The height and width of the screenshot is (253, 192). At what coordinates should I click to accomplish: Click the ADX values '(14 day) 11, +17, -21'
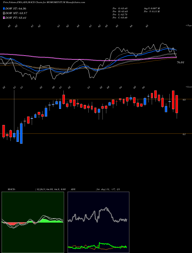click(x=108, y=189)
